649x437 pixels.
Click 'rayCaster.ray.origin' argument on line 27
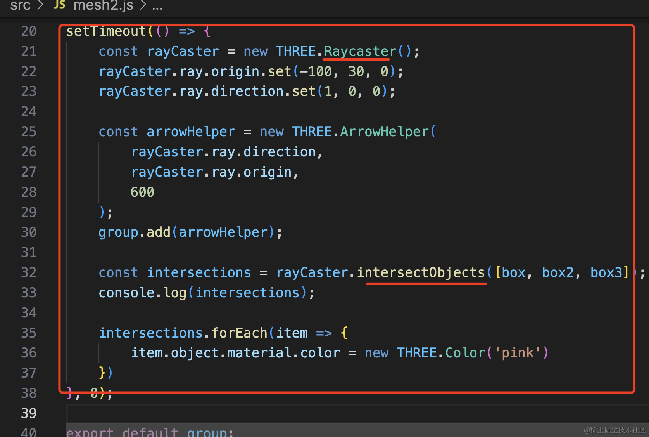click(211, 172)
